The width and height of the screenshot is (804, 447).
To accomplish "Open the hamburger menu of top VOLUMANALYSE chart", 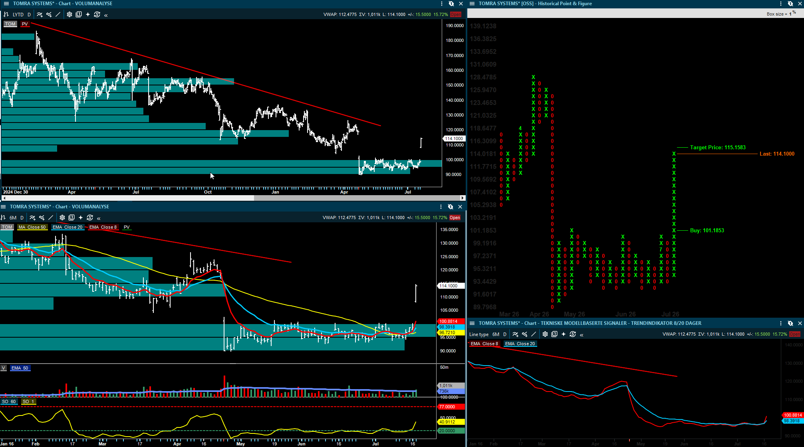I will (6, 4).
